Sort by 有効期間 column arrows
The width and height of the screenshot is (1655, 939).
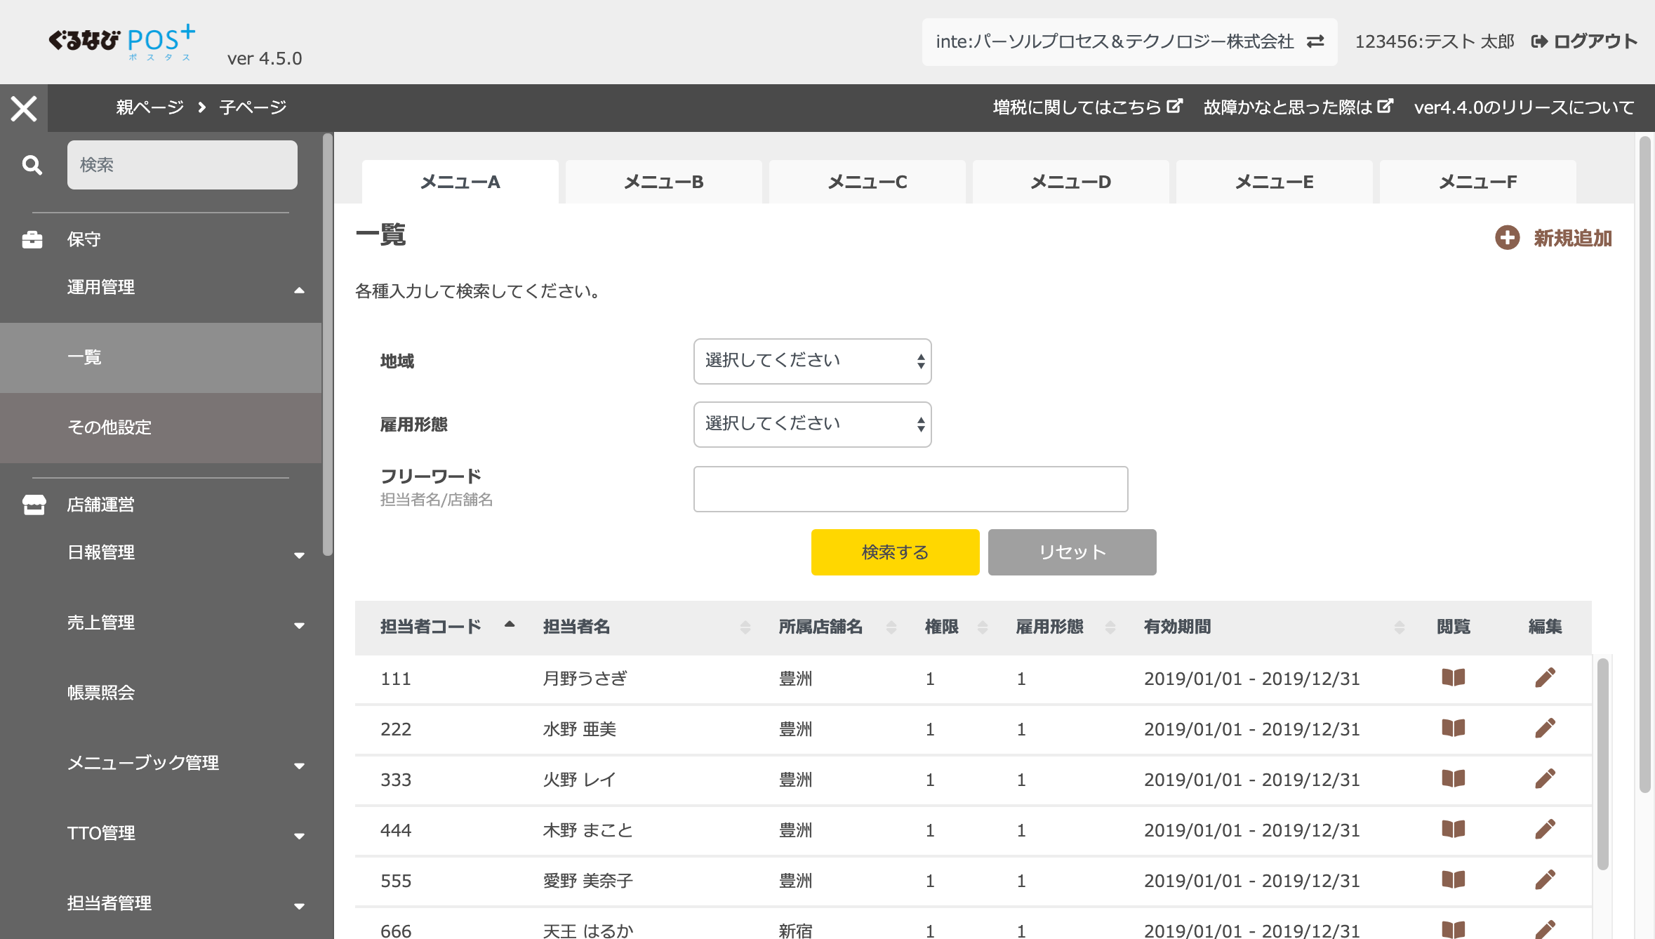coord(1400,627)
